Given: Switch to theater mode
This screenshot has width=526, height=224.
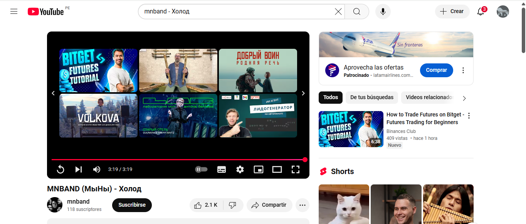Looking at the screenshot, I should pyautogui.click(x=277, y=169).
